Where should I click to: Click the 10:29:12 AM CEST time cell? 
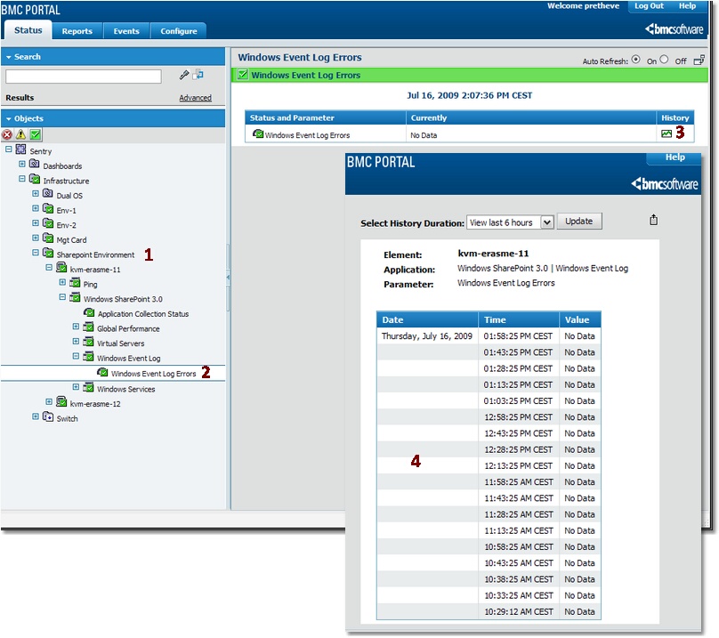(518, 611)
